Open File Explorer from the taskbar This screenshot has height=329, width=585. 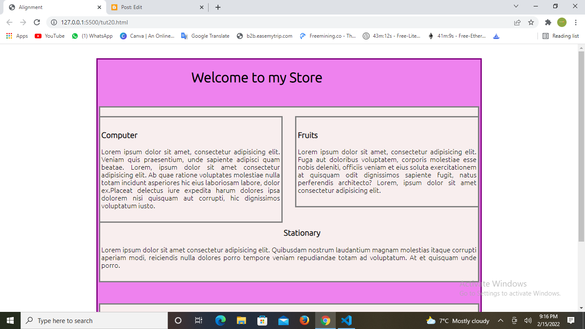coord(241,320)
